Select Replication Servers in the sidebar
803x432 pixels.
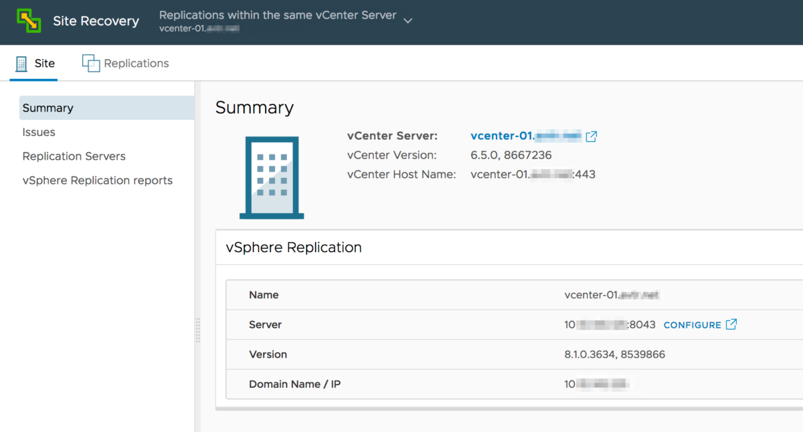74,156
